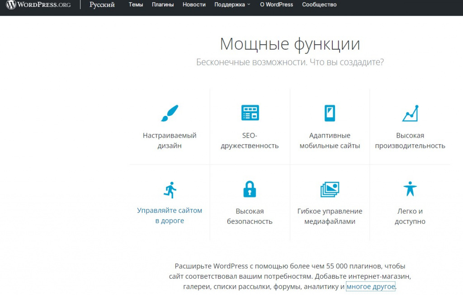The width and height of the screenshot is (463, 295).
Task: Open the Поддержка menu
Action: (x=229, y=5)
